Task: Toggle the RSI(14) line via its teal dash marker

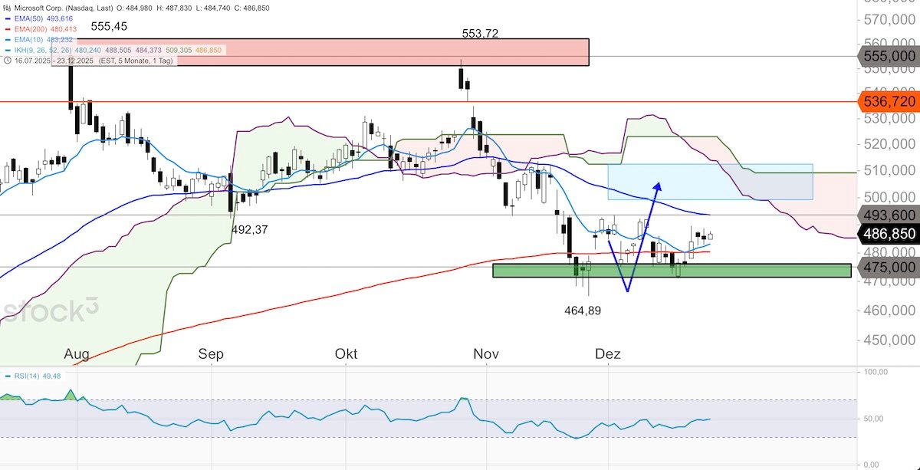Action: 8,376
